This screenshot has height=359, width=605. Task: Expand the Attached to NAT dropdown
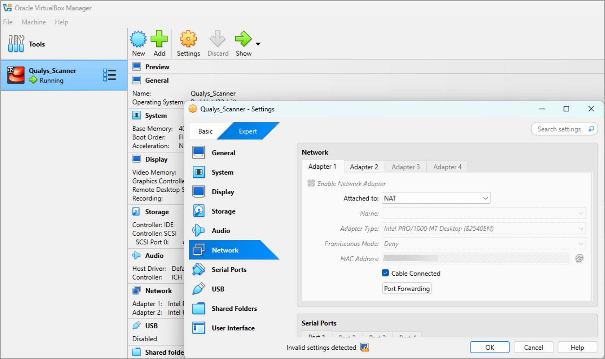point(436,198)
